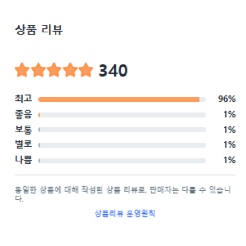The image size is (246, 246).
Task: Click the 상품 리뷰 heading
Action: pyautogui.click(x=39, y=30)
